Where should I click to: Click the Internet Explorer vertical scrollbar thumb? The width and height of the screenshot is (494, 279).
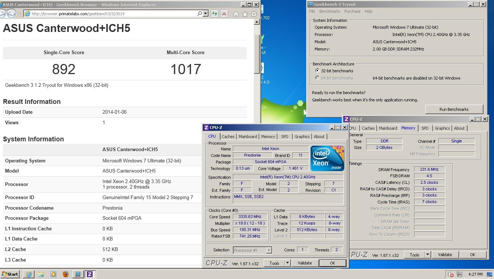pos(257,53)
